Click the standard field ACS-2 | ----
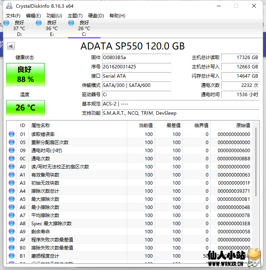The width and height of the screenshot is (266, 270). (181, 104)
